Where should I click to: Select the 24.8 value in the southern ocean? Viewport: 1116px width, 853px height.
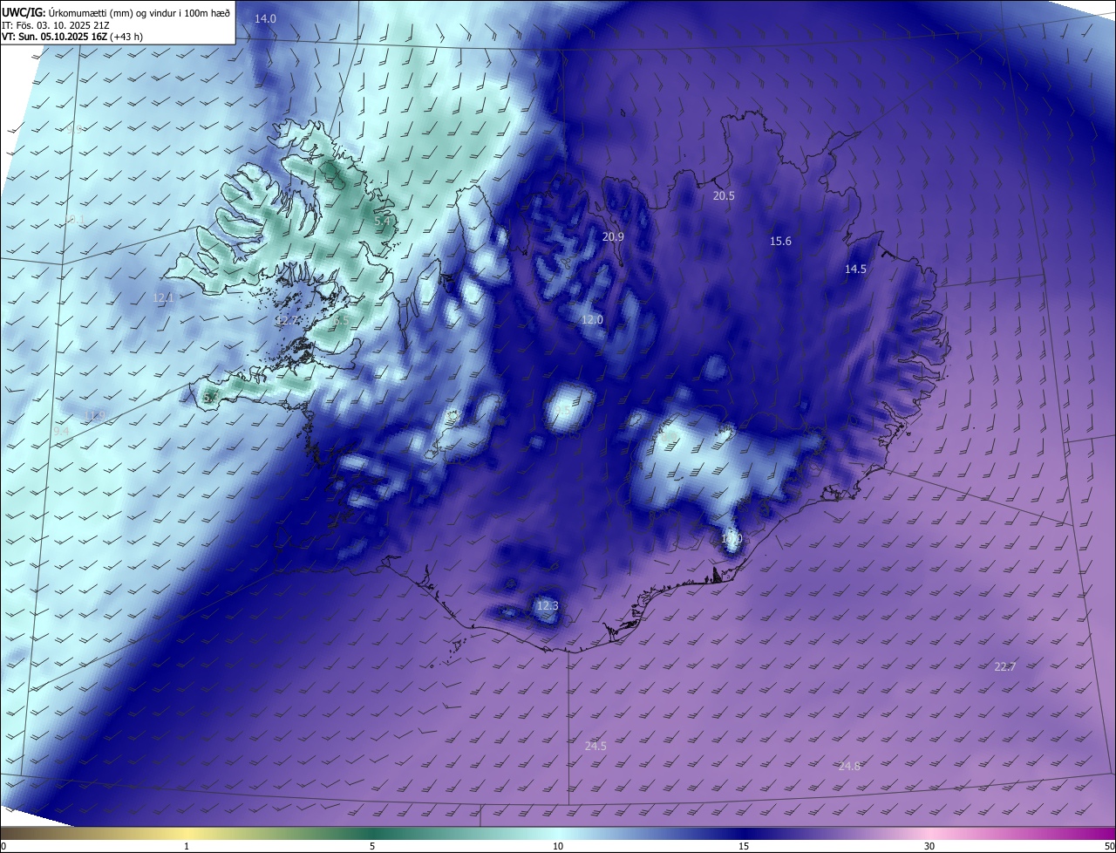click(849, 767)
